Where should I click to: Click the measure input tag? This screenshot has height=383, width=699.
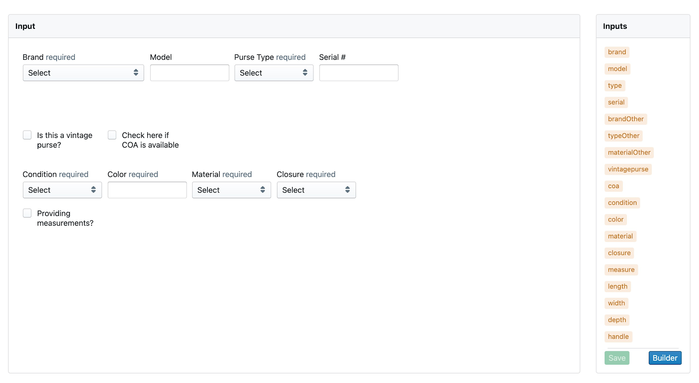(621, 270)
